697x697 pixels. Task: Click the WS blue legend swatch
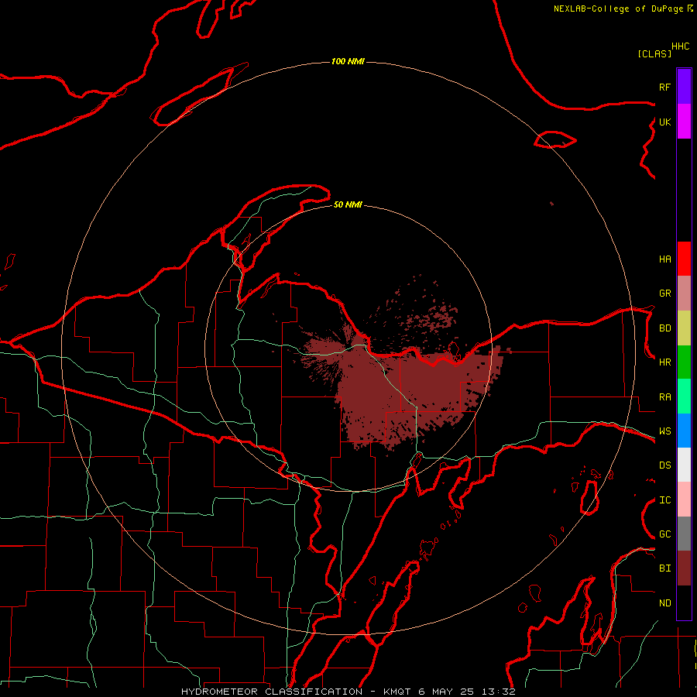point(684,431)
